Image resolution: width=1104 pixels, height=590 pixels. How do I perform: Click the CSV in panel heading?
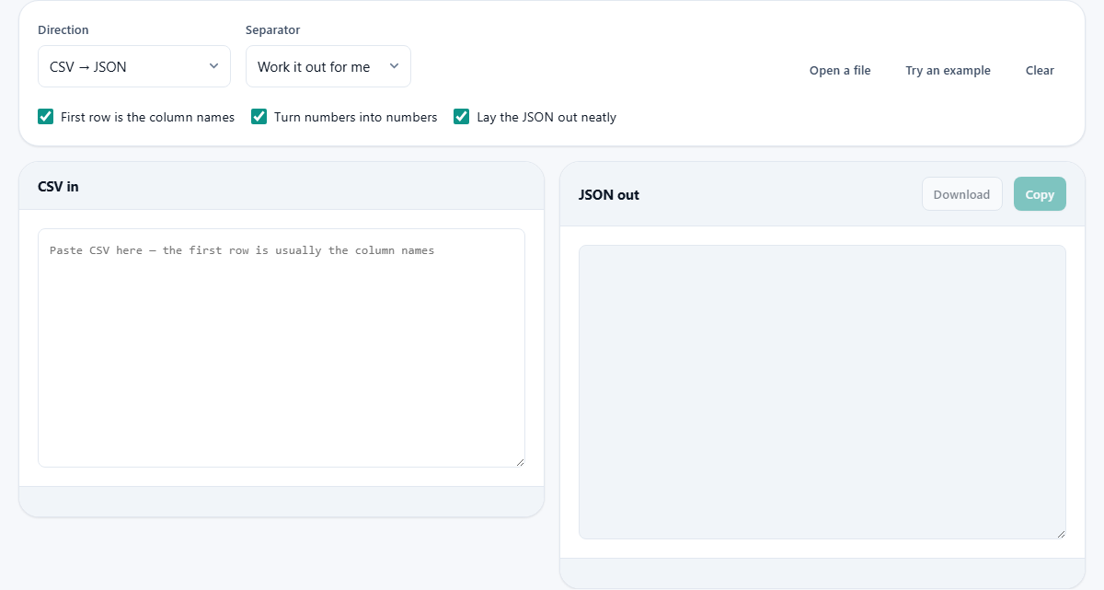(58, 186)
